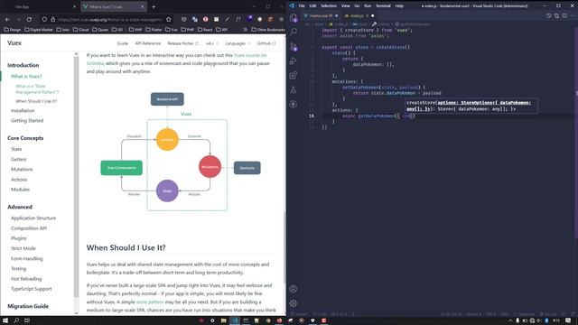This screenshot has height=325, width=578.
Task: Open the Languages dropdown on Vuex site
Action: coord(238,43)
